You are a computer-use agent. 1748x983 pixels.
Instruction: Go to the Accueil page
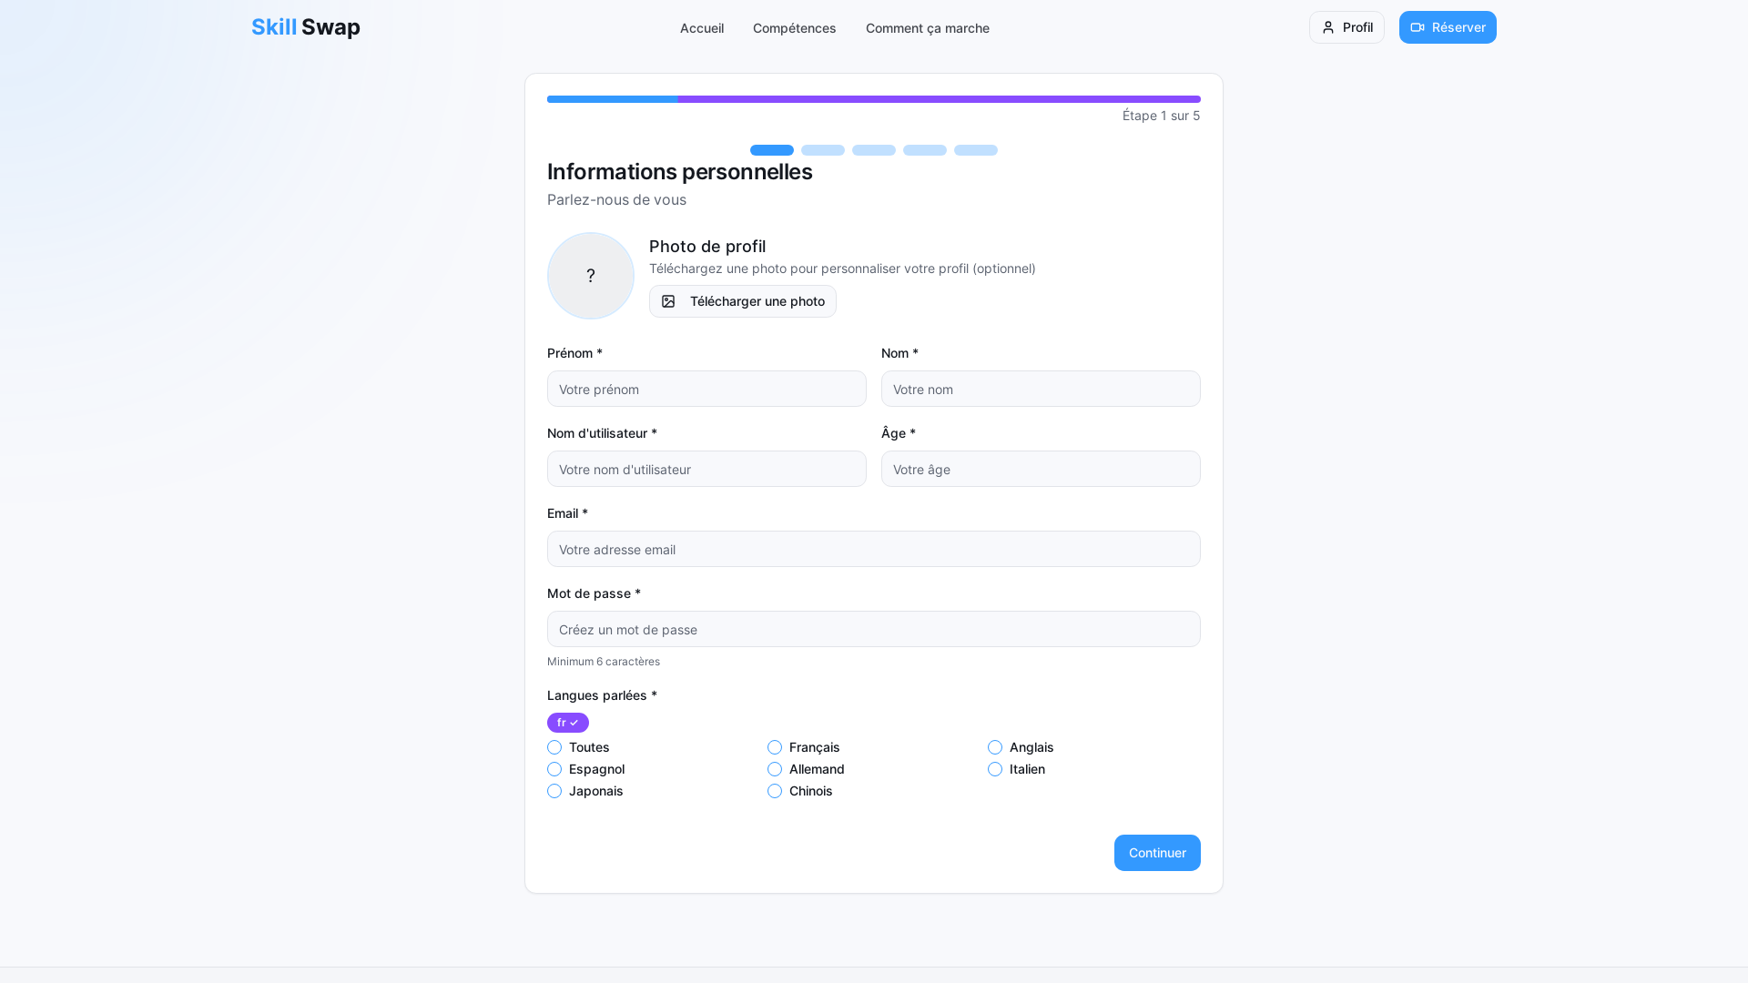[702, 28]
